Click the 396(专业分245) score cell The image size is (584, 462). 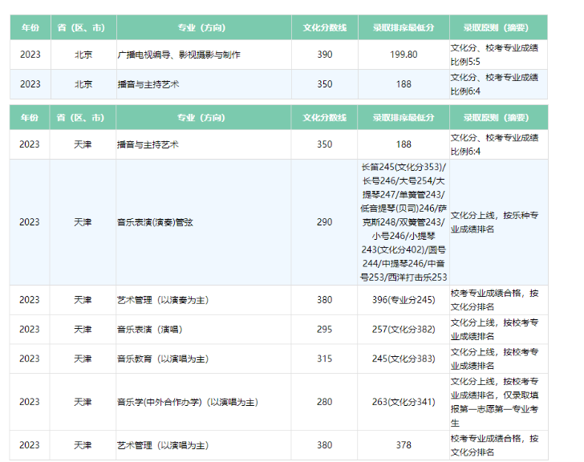[404, 300]
